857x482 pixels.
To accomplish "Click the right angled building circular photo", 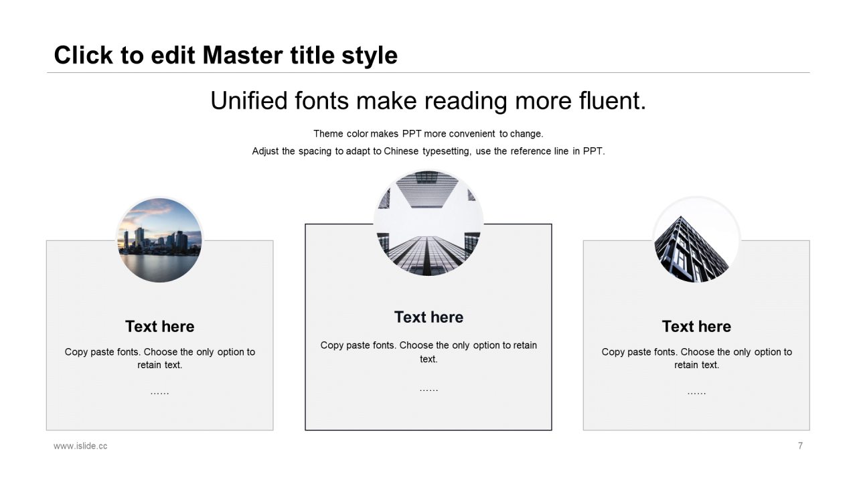I will coord(696,240).
